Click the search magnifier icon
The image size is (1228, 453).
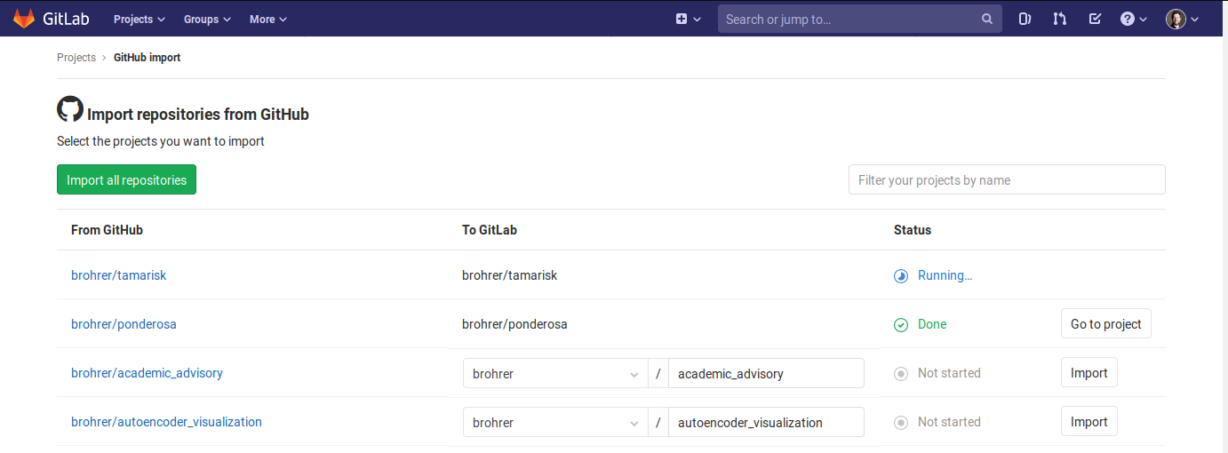pos(987,19)
